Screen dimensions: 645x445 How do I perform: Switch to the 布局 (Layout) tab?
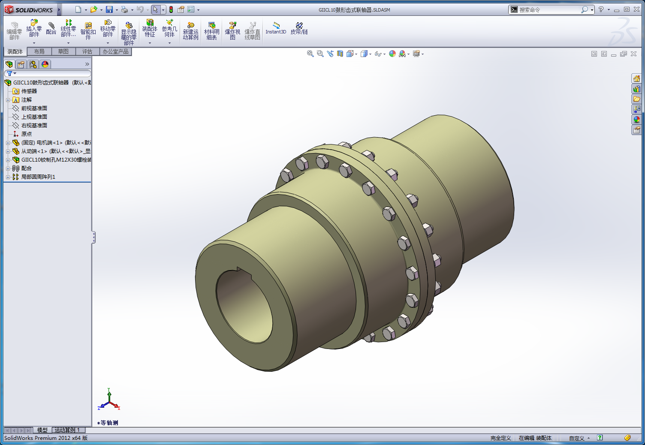(39, 51)
